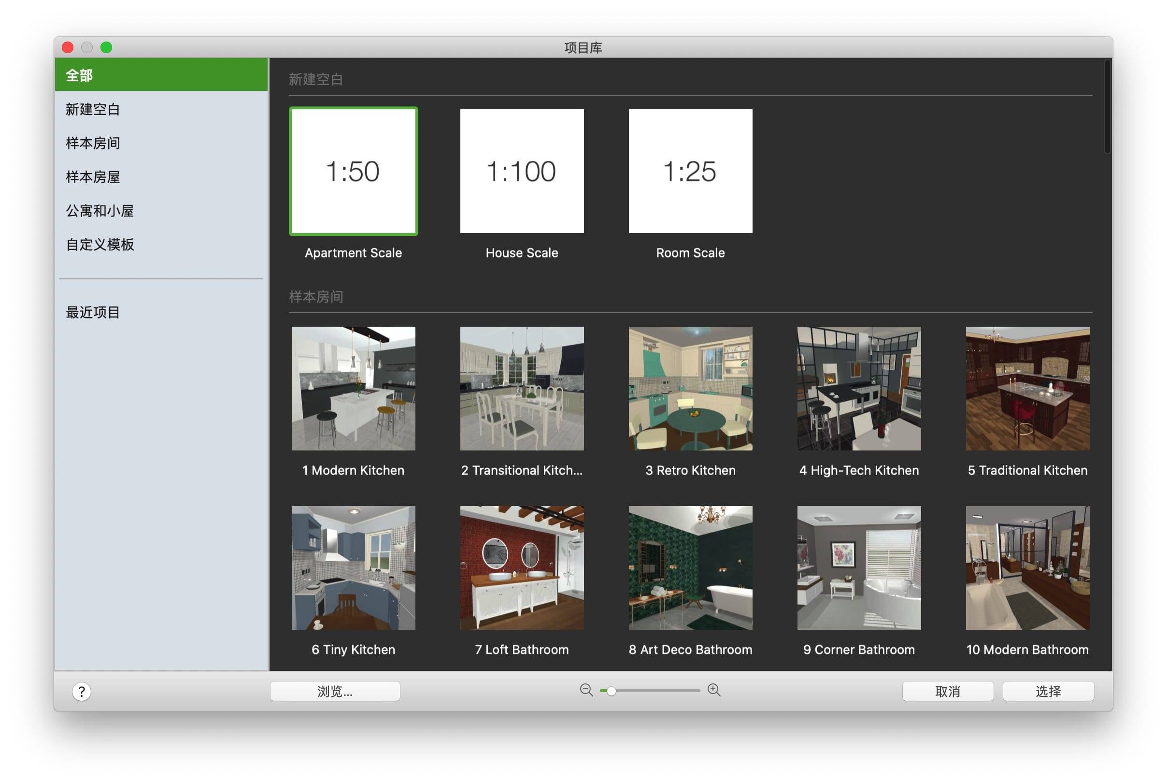This screenshot has height=783, width=1167.
Task: Open help with the question mark button
Action: pyautogui.click(x=81, y=692)
